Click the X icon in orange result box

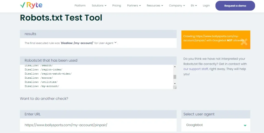[x=244, y=42]
